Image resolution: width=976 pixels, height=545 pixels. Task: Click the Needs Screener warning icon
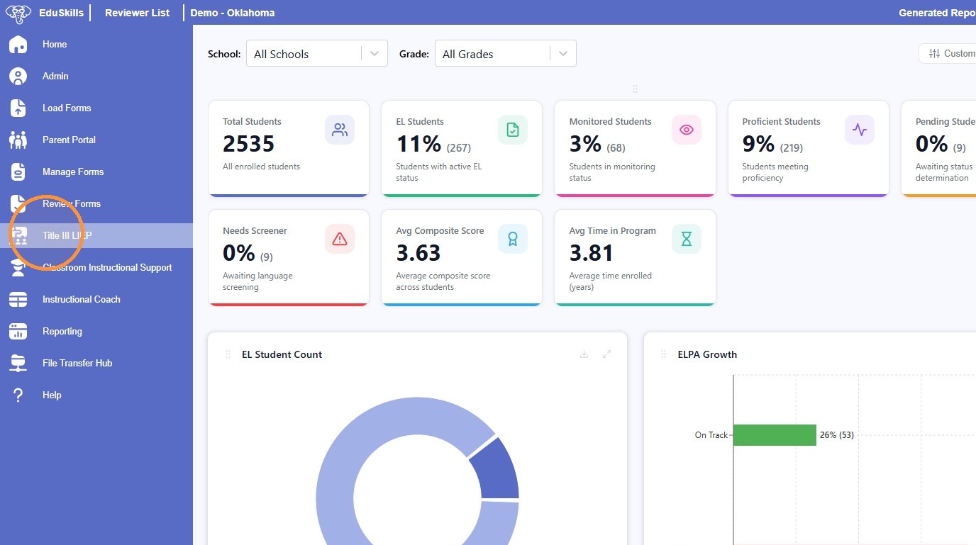click(340, 239)
